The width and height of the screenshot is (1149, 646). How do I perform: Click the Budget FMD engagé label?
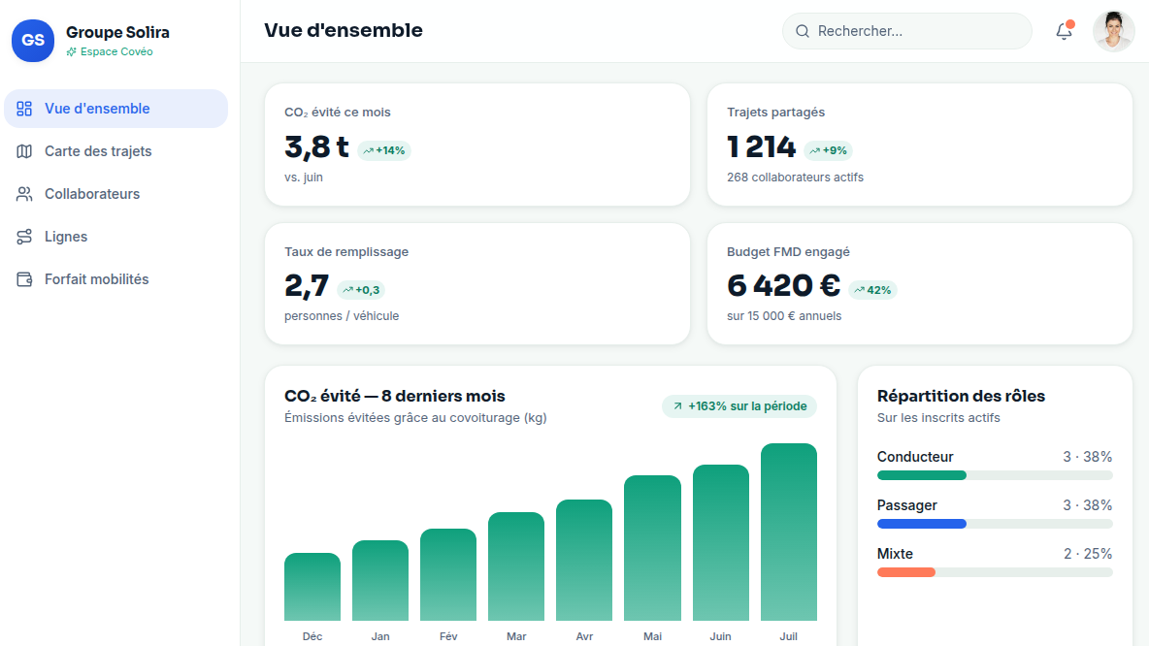click(x=788, y=252)
